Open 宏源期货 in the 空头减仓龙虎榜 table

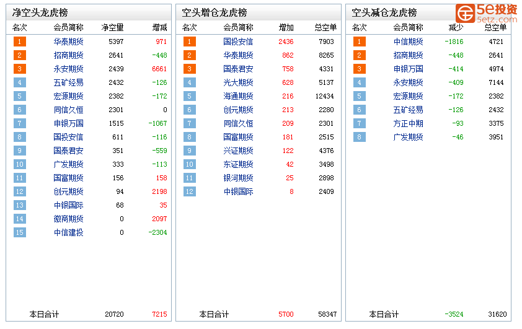pos(408,96)
